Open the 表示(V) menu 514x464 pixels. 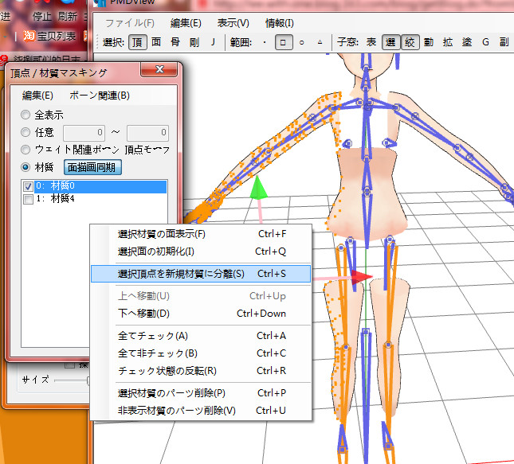click(x=233, y=23)
